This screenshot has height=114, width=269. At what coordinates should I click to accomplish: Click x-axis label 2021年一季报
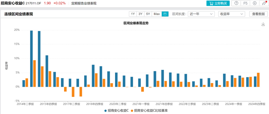coord(141,104)
